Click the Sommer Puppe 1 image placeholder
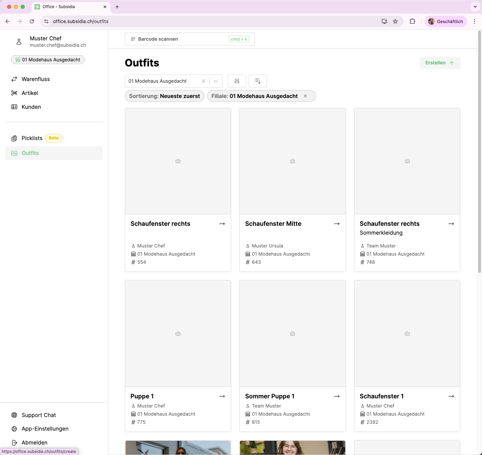The width and height of the screenshot is (482, 455). (292, 333)
